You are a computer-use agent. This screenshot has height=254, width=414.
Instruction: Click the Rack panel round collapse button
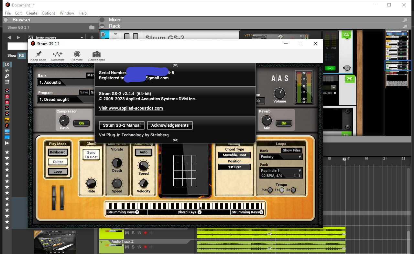tap(102, 26)
